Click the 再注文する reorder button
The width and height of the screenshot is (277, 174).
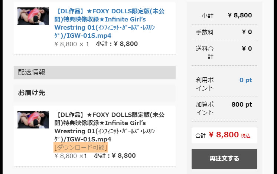(x=224, y=159)
